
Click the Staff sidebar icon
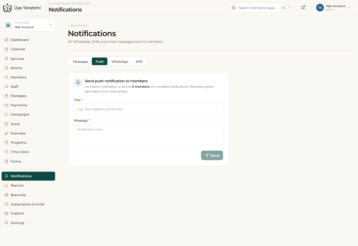6,86
